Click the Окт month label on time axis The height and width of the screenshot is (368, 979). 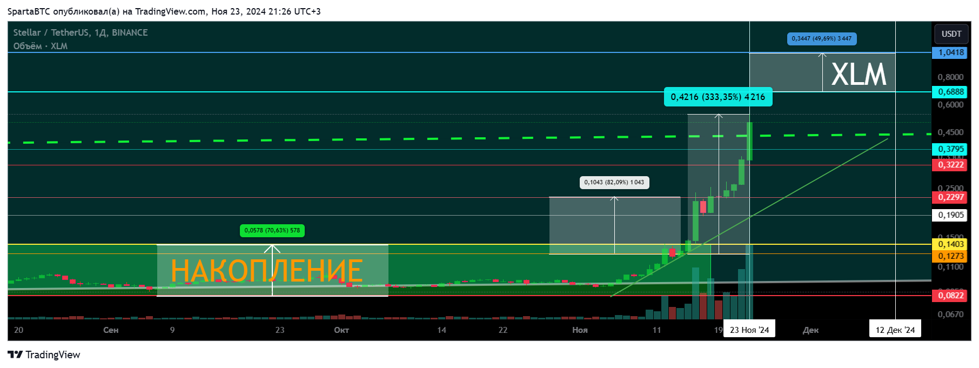341,330
